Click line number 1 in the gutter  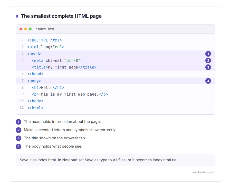(23, 40)
